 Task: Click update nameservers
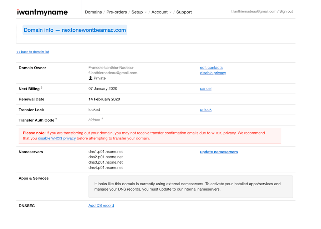click(219, 152)
